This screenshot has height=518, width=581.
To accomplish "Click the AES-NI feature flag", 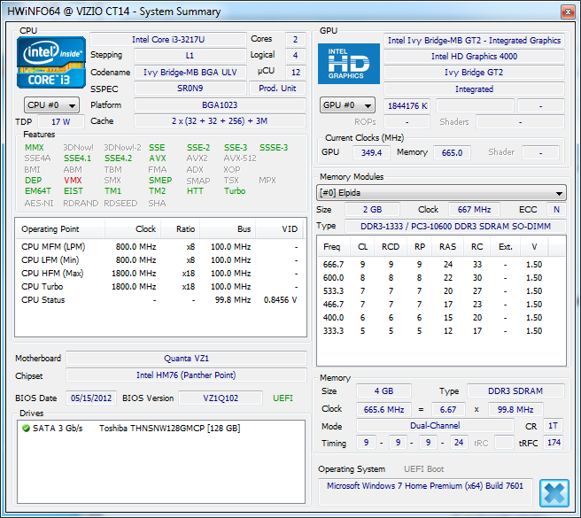I will point(39,204).
